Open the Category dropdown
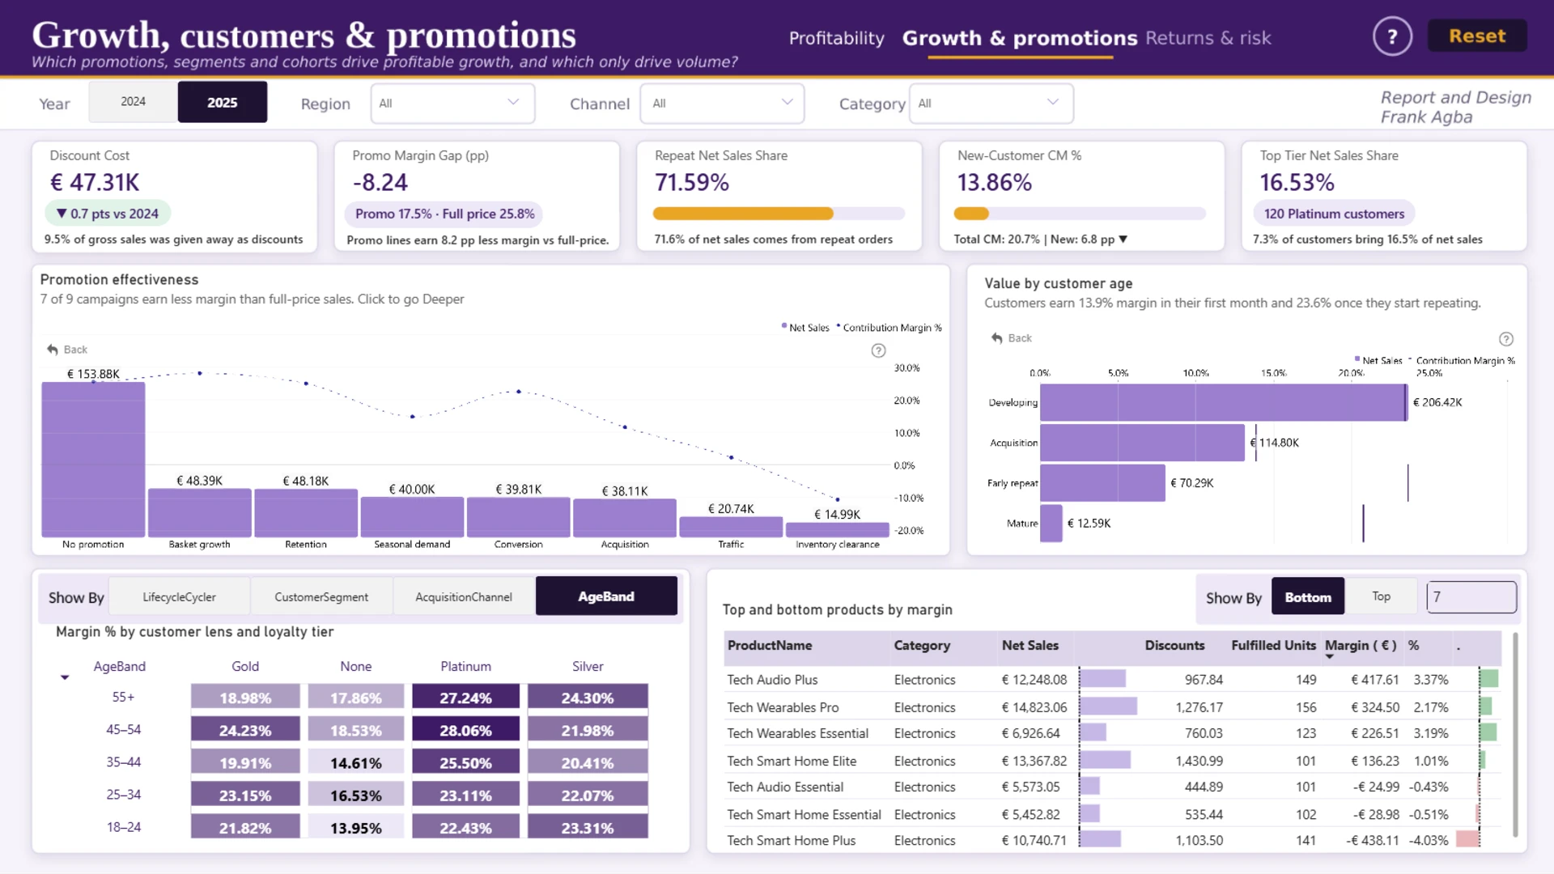1554x874 pixels. coord(991,104)
